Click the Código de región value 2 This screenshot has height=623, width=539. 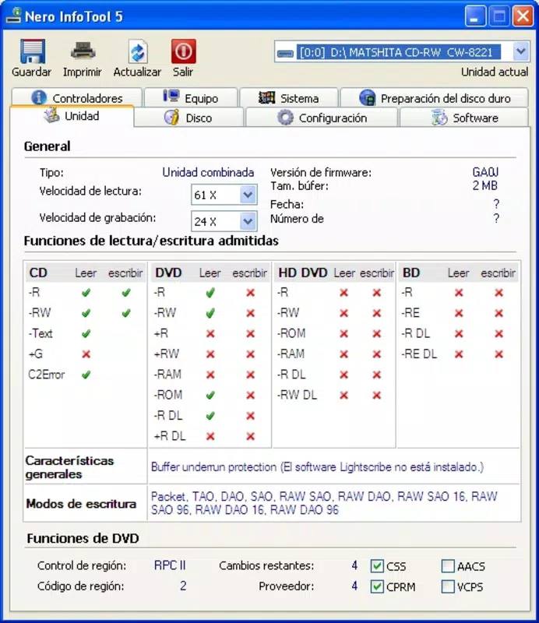point(183,586)
